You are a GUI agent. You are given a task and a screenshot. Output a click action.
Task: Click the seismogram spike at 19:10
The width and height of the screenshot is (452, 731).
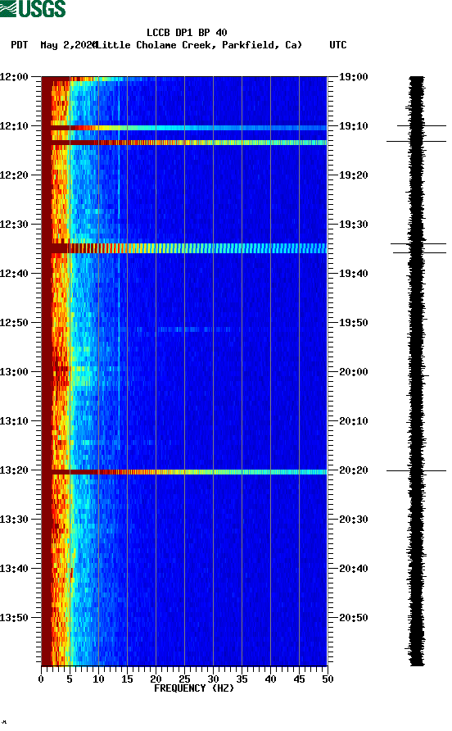click(x=421, y=125)
